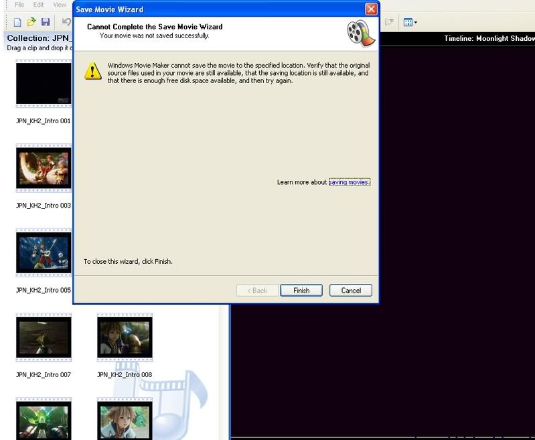535x440 pixels.
Task: Select the JPN_KH2_Intro 001 clip thumbnail
Action: click(x=44, y=83)
